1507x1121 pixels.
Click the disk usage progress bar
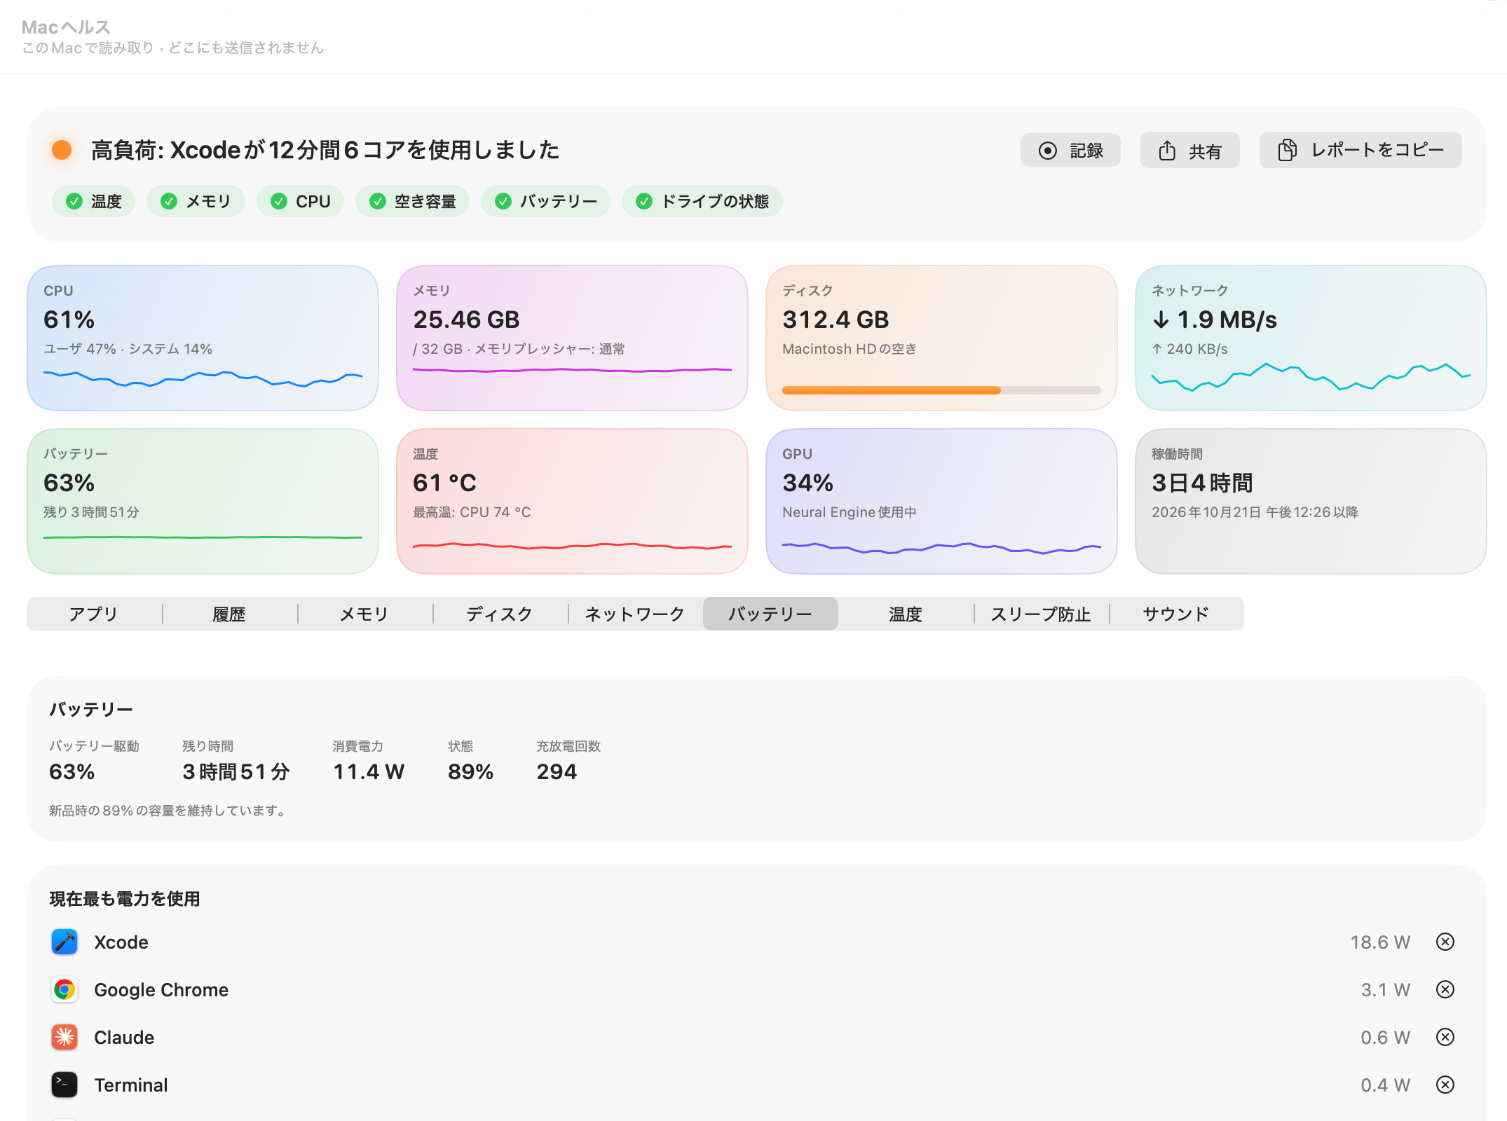click(941, 390)
